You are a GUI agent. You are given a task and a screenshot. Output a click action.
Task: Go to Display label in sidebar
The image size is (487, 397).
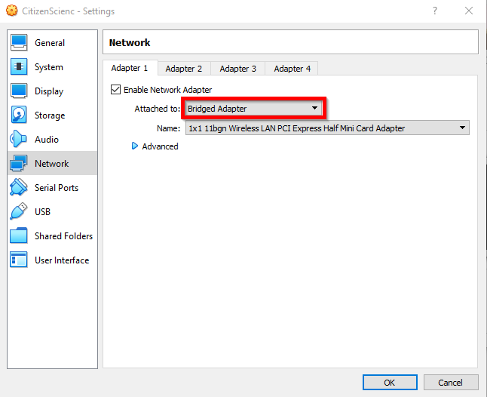(49, 91)
